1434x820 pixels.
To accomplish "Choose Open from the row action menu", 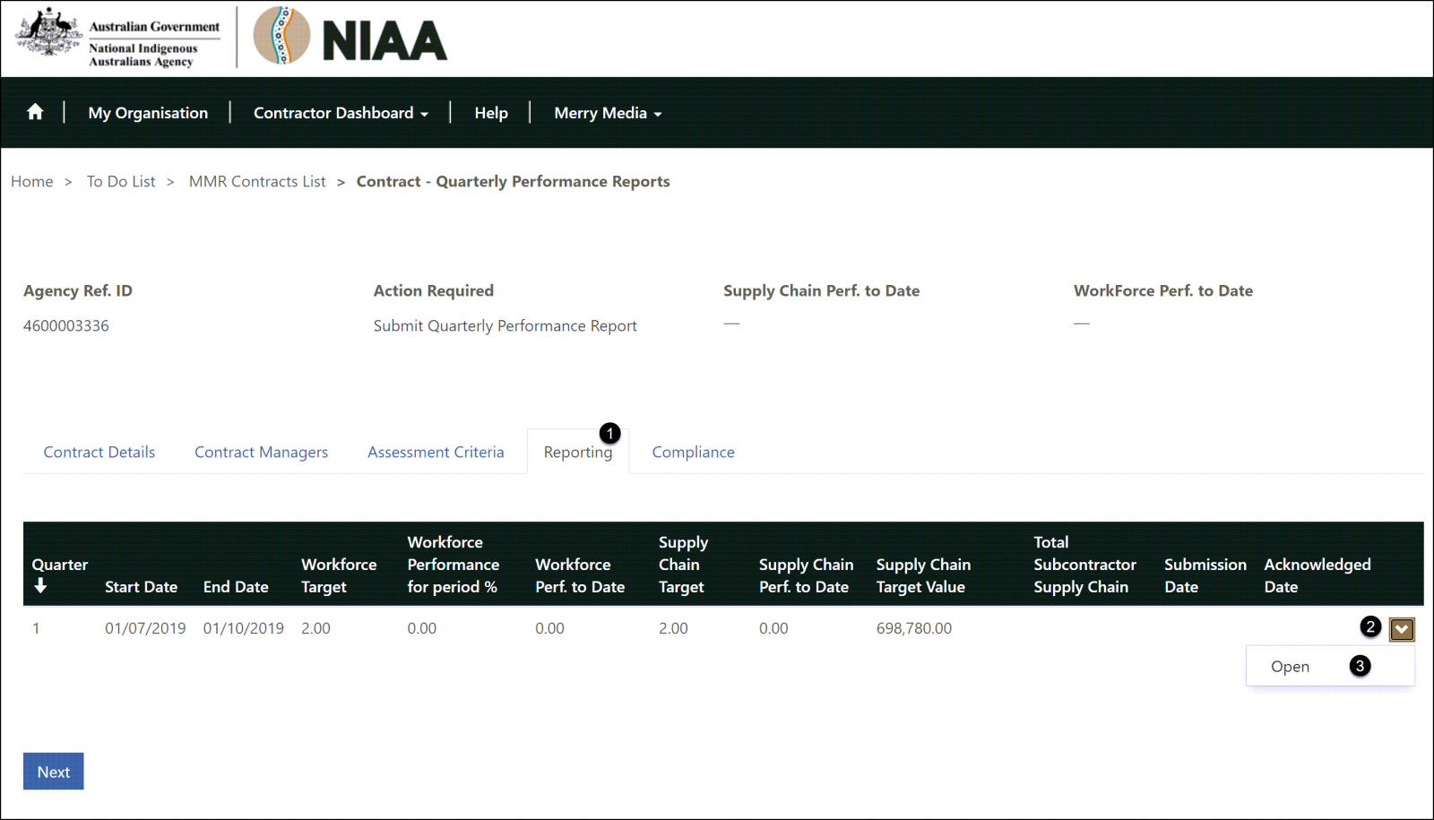I will pos(1290,667).
